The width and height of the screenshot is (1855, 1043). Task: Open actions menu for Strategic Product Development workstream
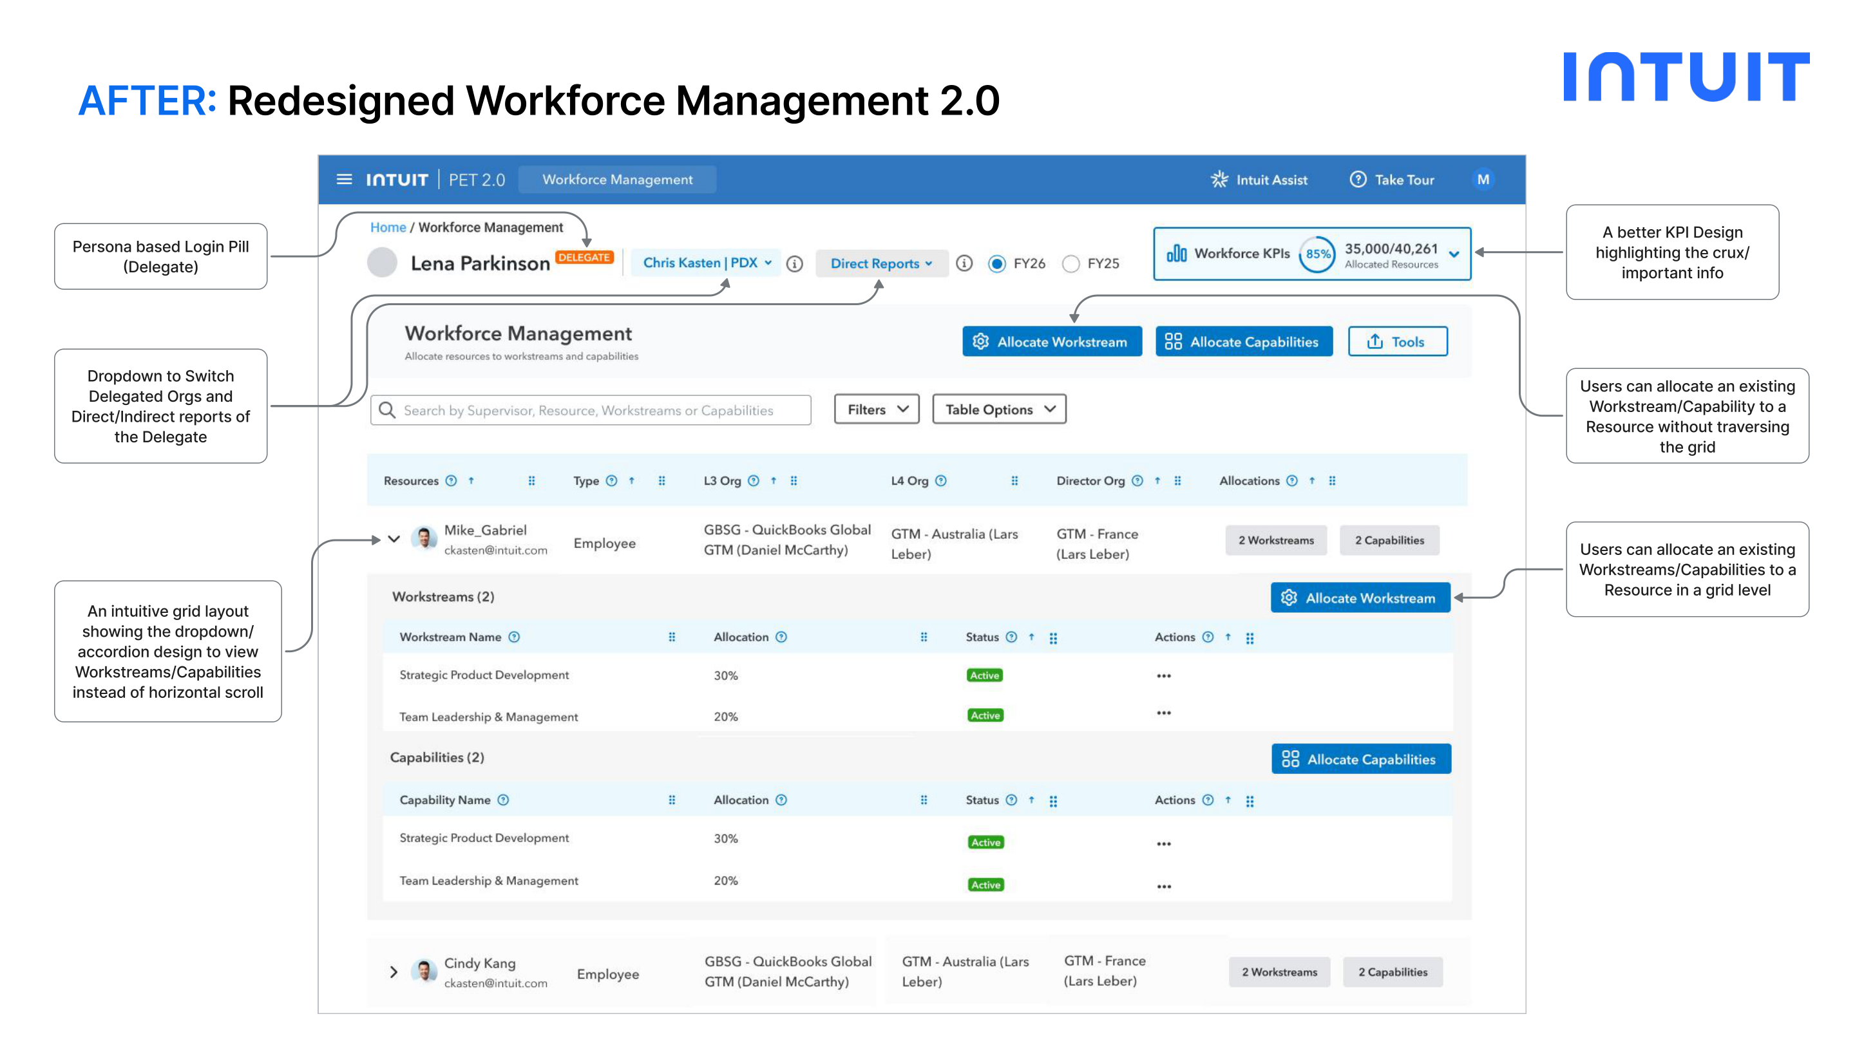(x=1164, y=675)
